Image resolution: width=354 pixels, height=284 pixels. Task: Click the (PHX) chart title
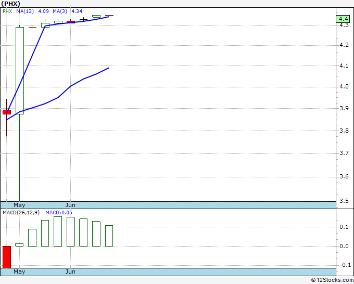(10, 4)
